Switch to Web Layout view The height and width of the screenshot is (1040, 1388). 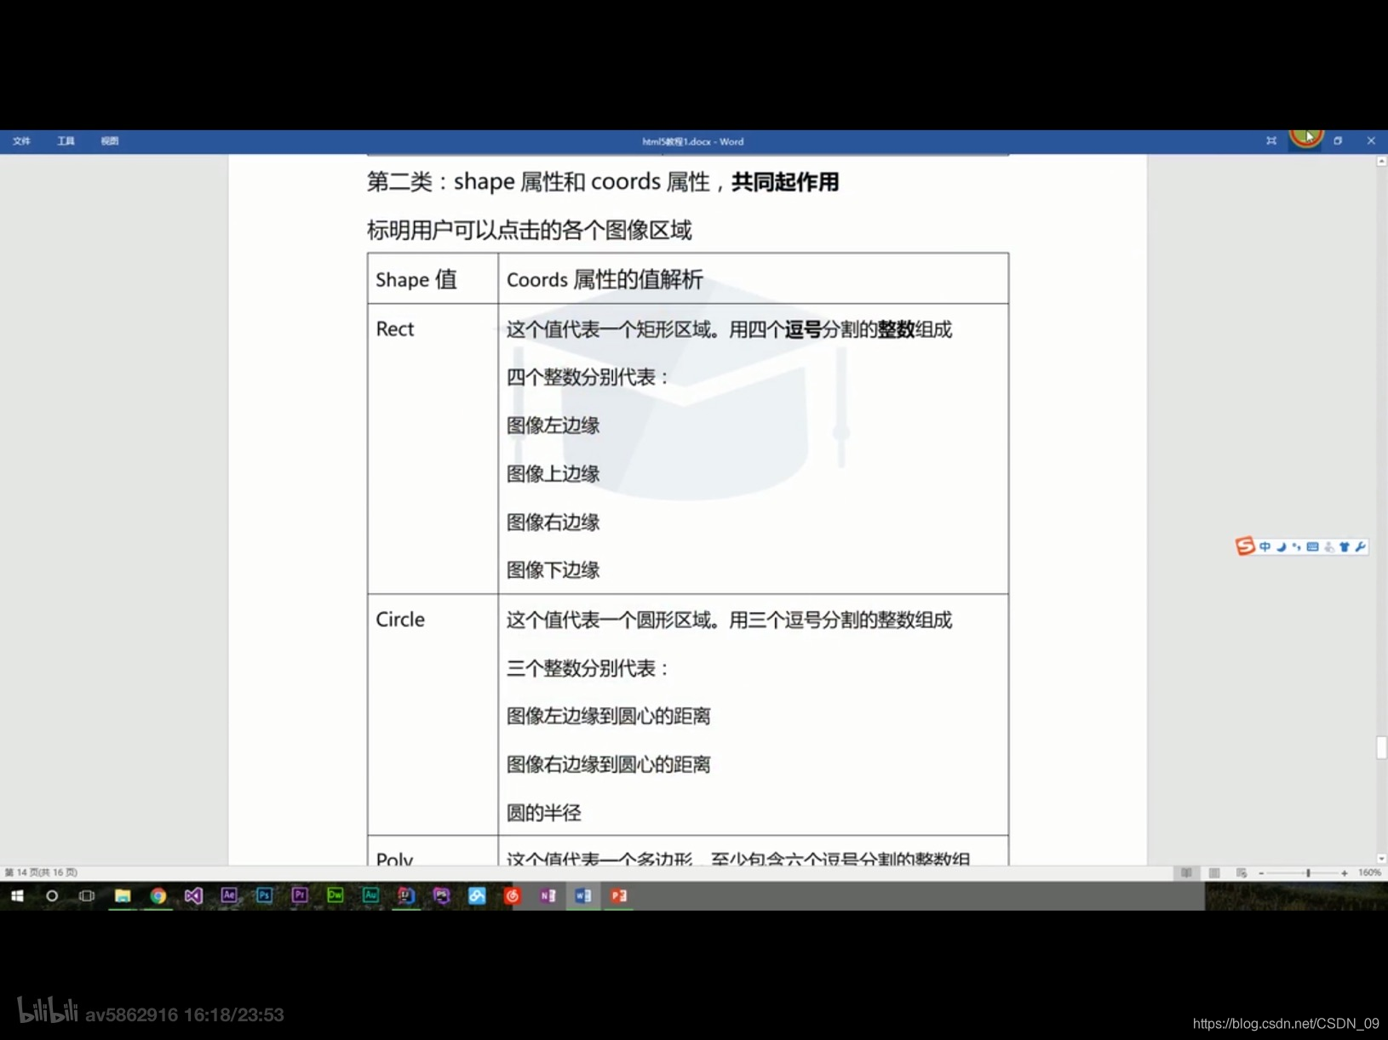click(1242, 873)
